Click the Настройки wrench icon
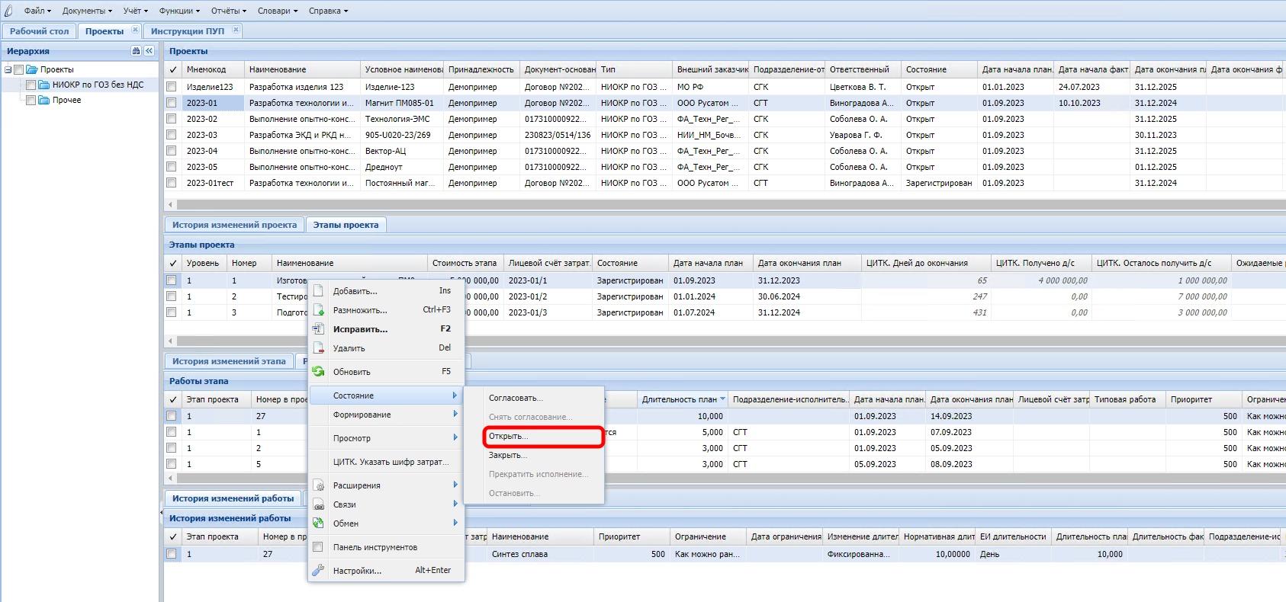1286x602 pixels. coord(319,570)
